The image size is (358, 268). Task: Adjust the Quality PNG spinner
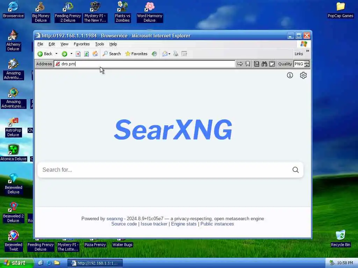[x=307, y=64]
